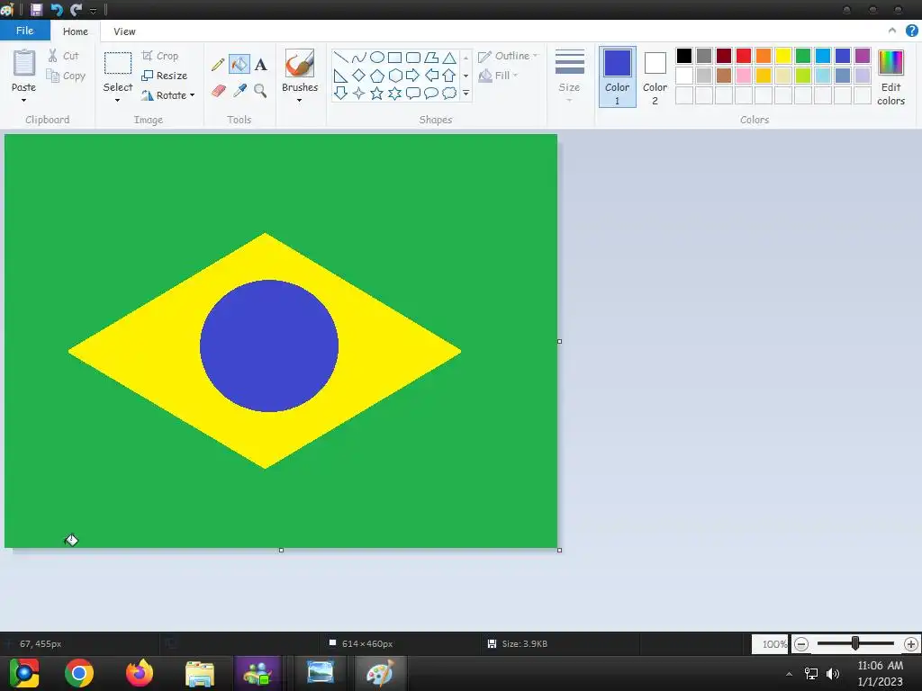Click the Save icon in title bar
Screen dimensions: 922x691
(x=36, y=9)
